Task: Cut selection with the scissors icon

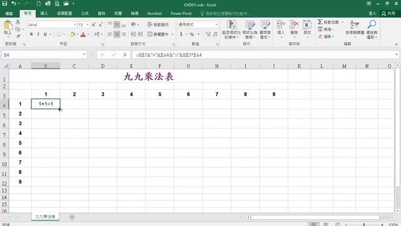Action: pos(18,23)
